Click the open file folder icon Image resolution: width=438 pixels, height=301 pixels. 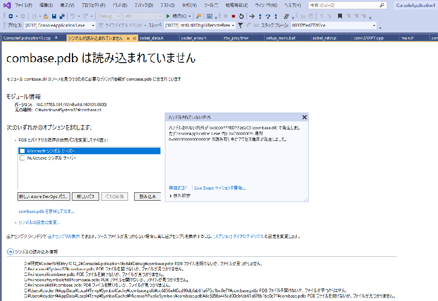[x=46, y=16]
